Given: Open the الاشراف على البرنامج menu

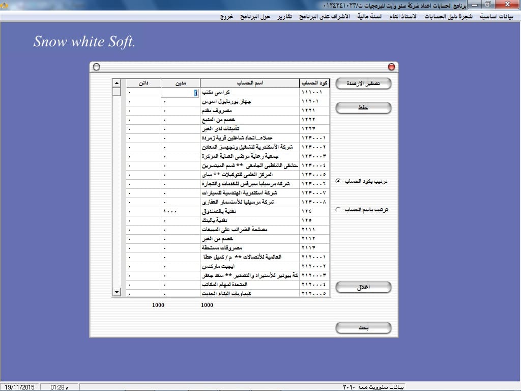Looking at the screenshot, I should pyautogui.click(x=324, y=16).
